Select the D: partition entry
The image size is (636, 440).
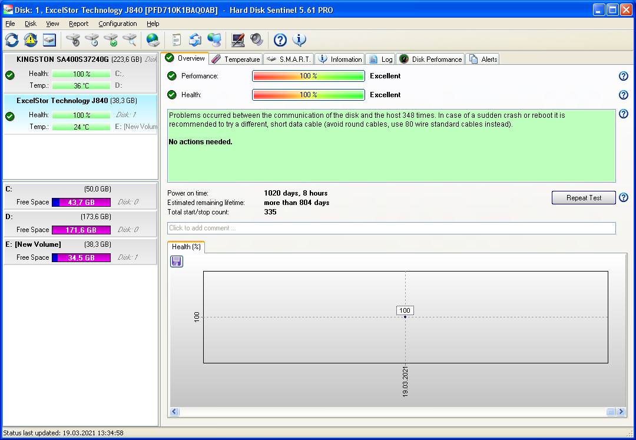[x=80, y=223]
